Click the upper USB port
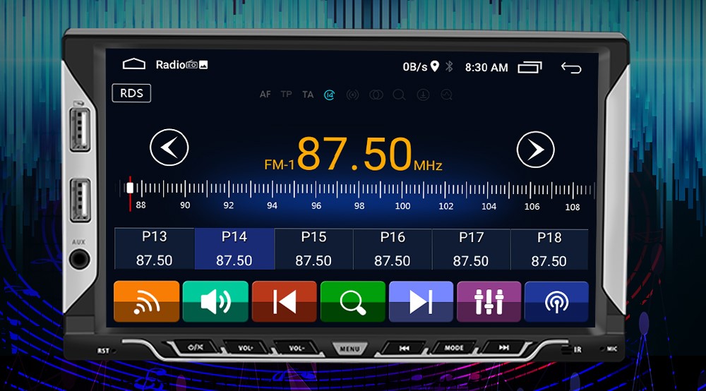This screenshot has width=706, height=391. (x=80, y=128)
